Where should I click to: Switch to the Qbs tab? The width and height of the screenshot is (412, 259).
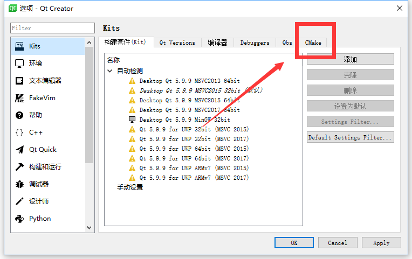tap(287, 43)
